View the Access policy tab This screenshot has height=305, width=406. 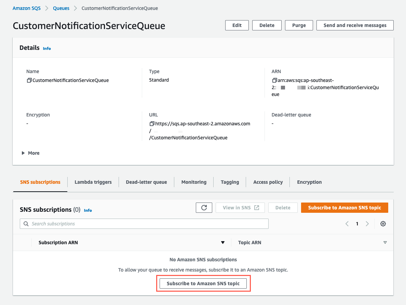tap(268, 182)
